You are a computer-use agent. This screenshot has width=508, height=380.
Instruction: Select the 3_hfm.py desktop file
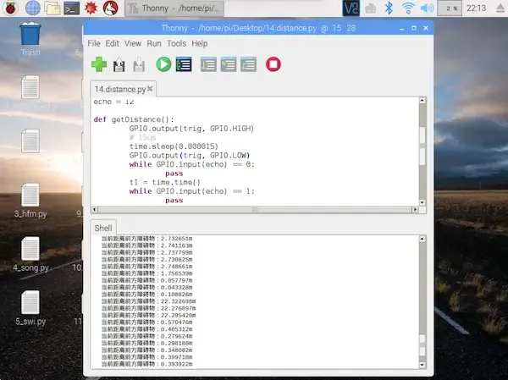30,201
